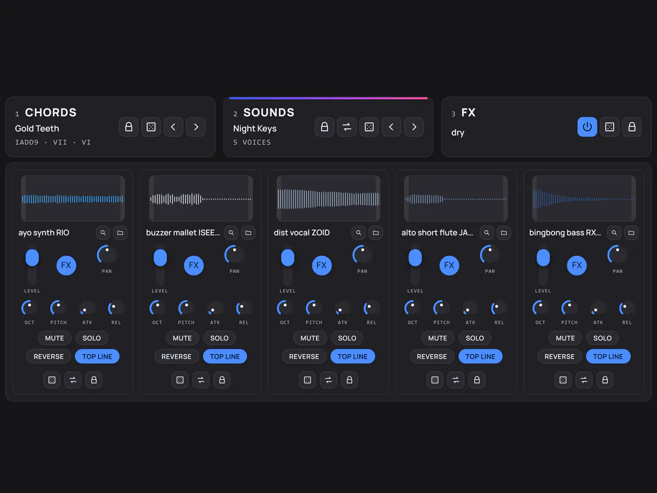The width and height of the screenshot is (657, 493).
Task: Lock the bingbong bass voice
Action: 605,380
